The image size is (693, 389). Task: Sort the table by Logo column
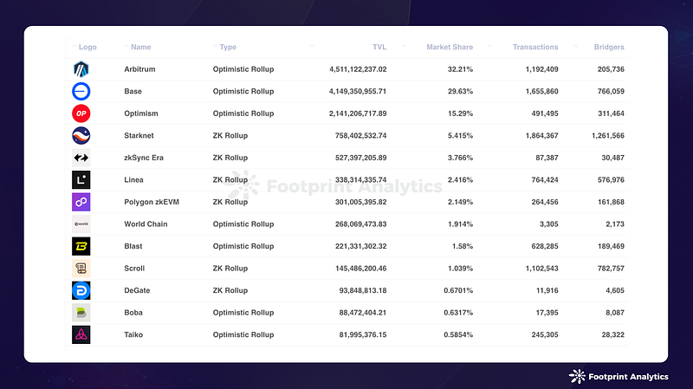[87, 47]
